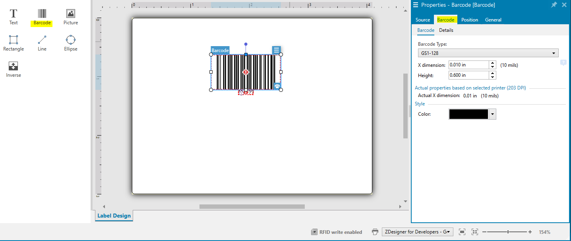Open the Color dropdown arrow
The width and height of the screenshot is (571, 241).
pos(492,114)
